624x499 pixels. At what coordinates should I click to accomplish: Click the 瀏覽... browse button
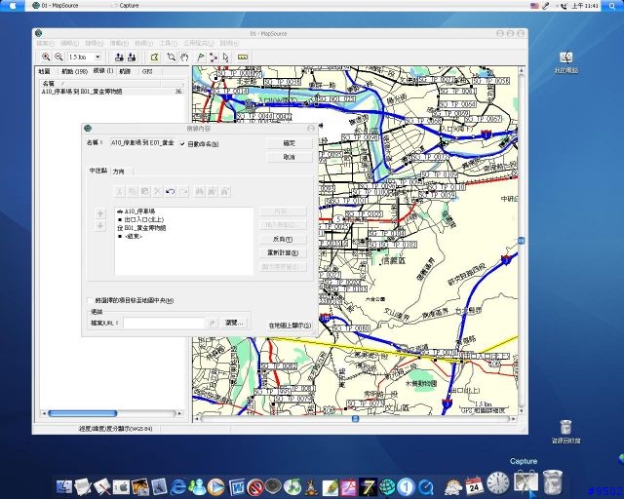coord(234,323)
